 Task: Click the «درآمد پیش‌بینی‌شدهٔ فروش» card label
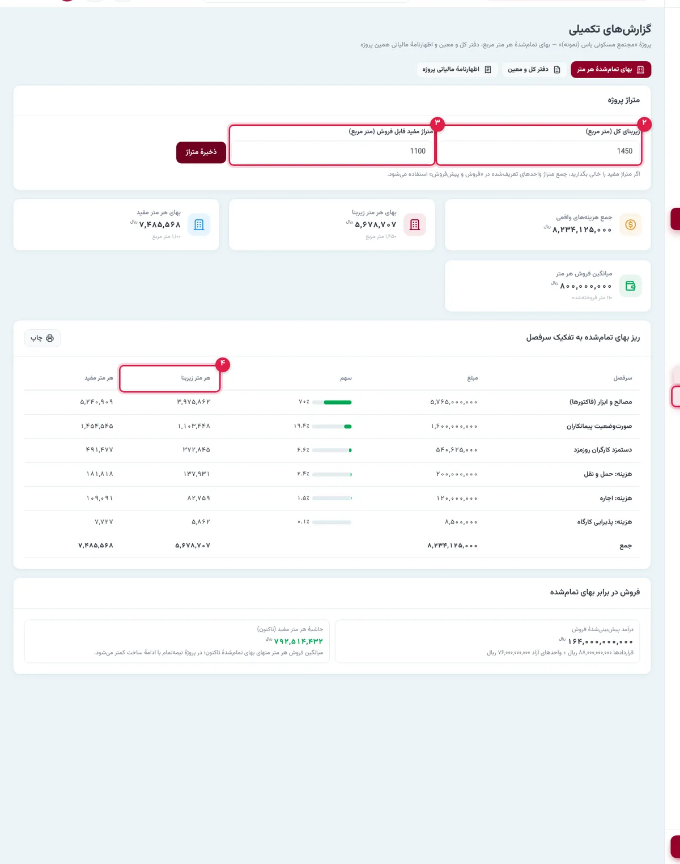602,629
